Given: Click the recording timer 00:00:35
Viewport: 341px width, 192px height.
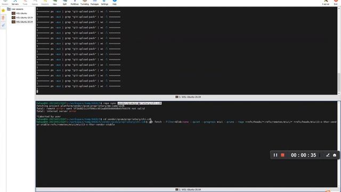Looking at the screenshot, I should pos(303,155).
